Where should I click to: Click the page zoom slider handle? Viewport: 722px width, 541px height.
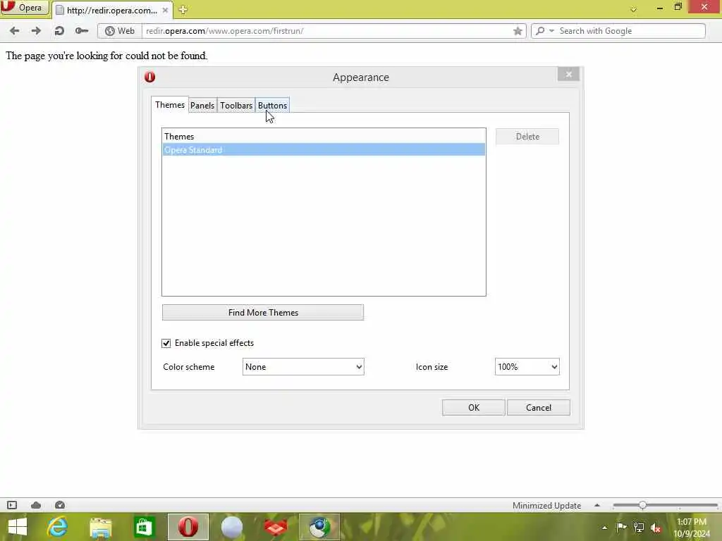click(x=642, y=505)
